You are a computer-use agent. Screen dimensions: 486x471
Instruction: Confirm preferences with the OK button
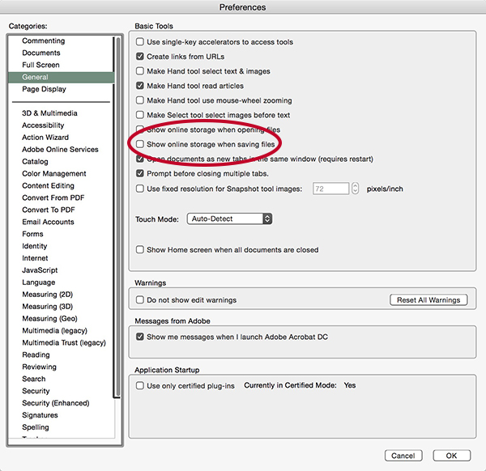(x=452, y=456)
